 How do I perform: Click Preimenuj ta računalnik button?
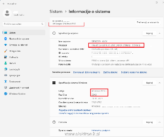[x=148, y=22]
